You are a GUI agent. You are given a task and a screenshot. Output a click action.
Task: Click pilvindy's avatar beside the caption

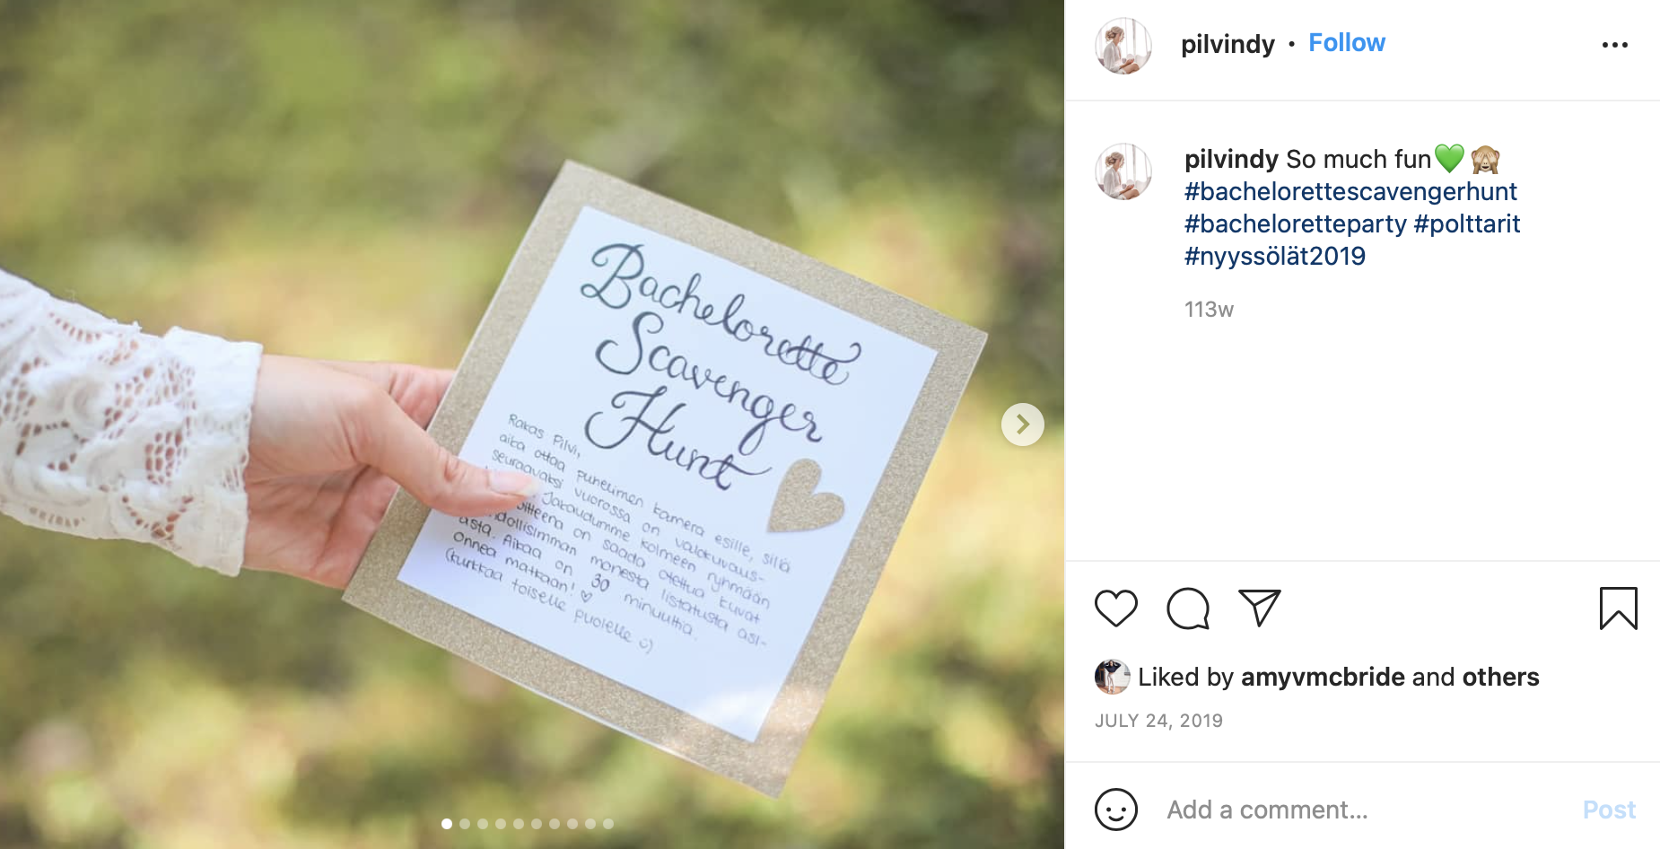tap(1123, 171)
